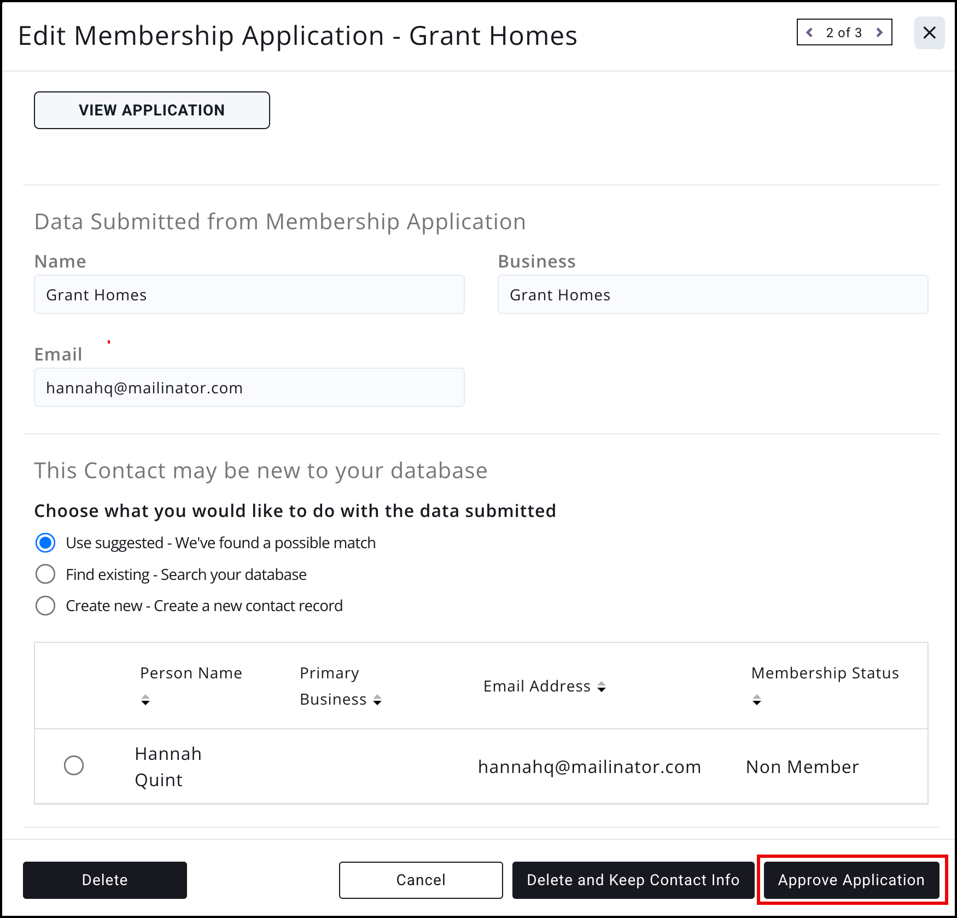Image resolution: width=957 pixels, height=918 pixels.
Task: Click into the Name input field
Action: pyautogui.click(x=249, y=294)
